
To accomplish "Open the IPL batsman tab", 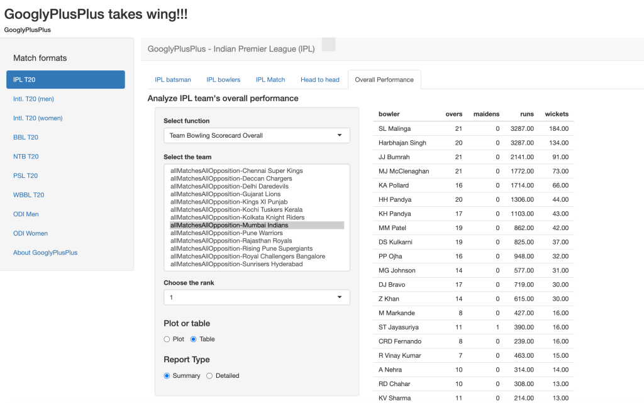I will pos(173,80).
